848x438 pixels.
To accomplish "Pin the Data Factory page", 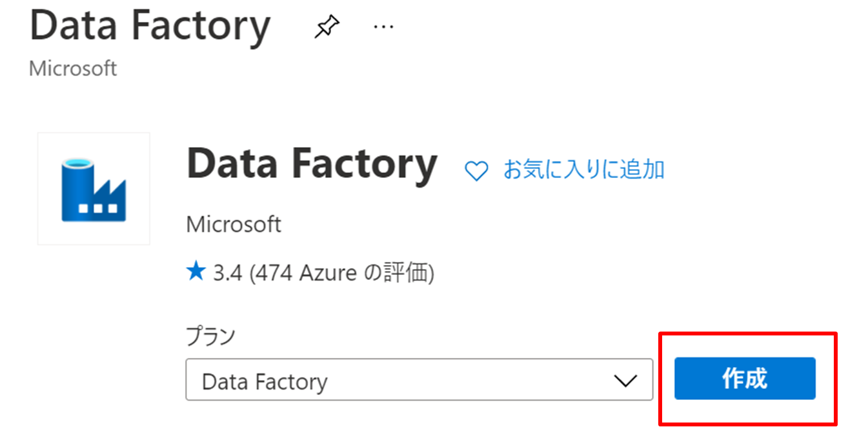I will click(327, 28).
